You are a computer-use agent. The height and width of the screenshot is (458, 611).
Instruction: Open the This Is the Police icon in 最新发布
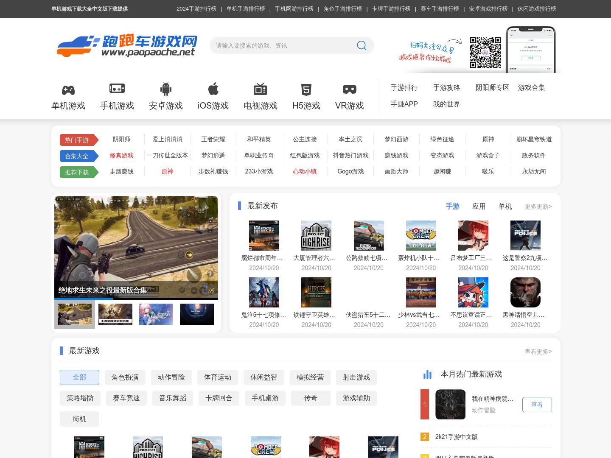525,235
